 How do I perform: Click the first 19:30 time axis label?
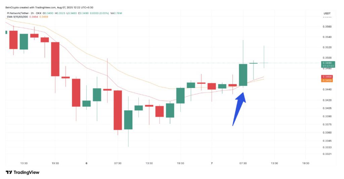click(55, 163)
